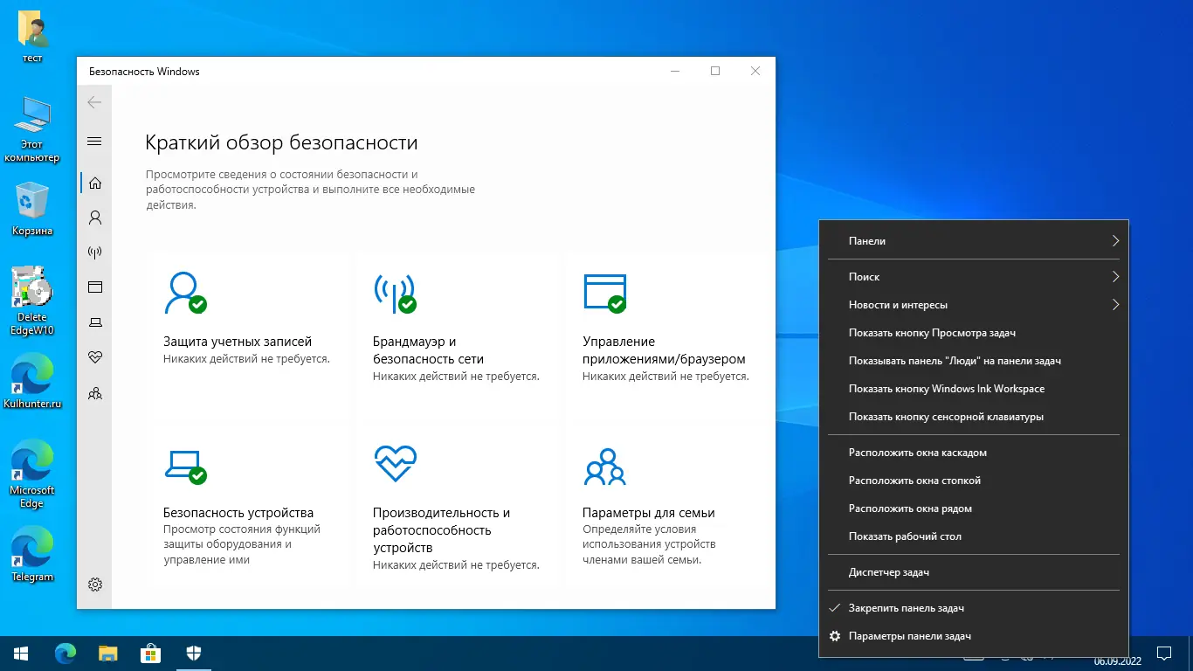Expand the 'Панели' submenu
The image size is (1193, 671).
[x=974, y=240]
